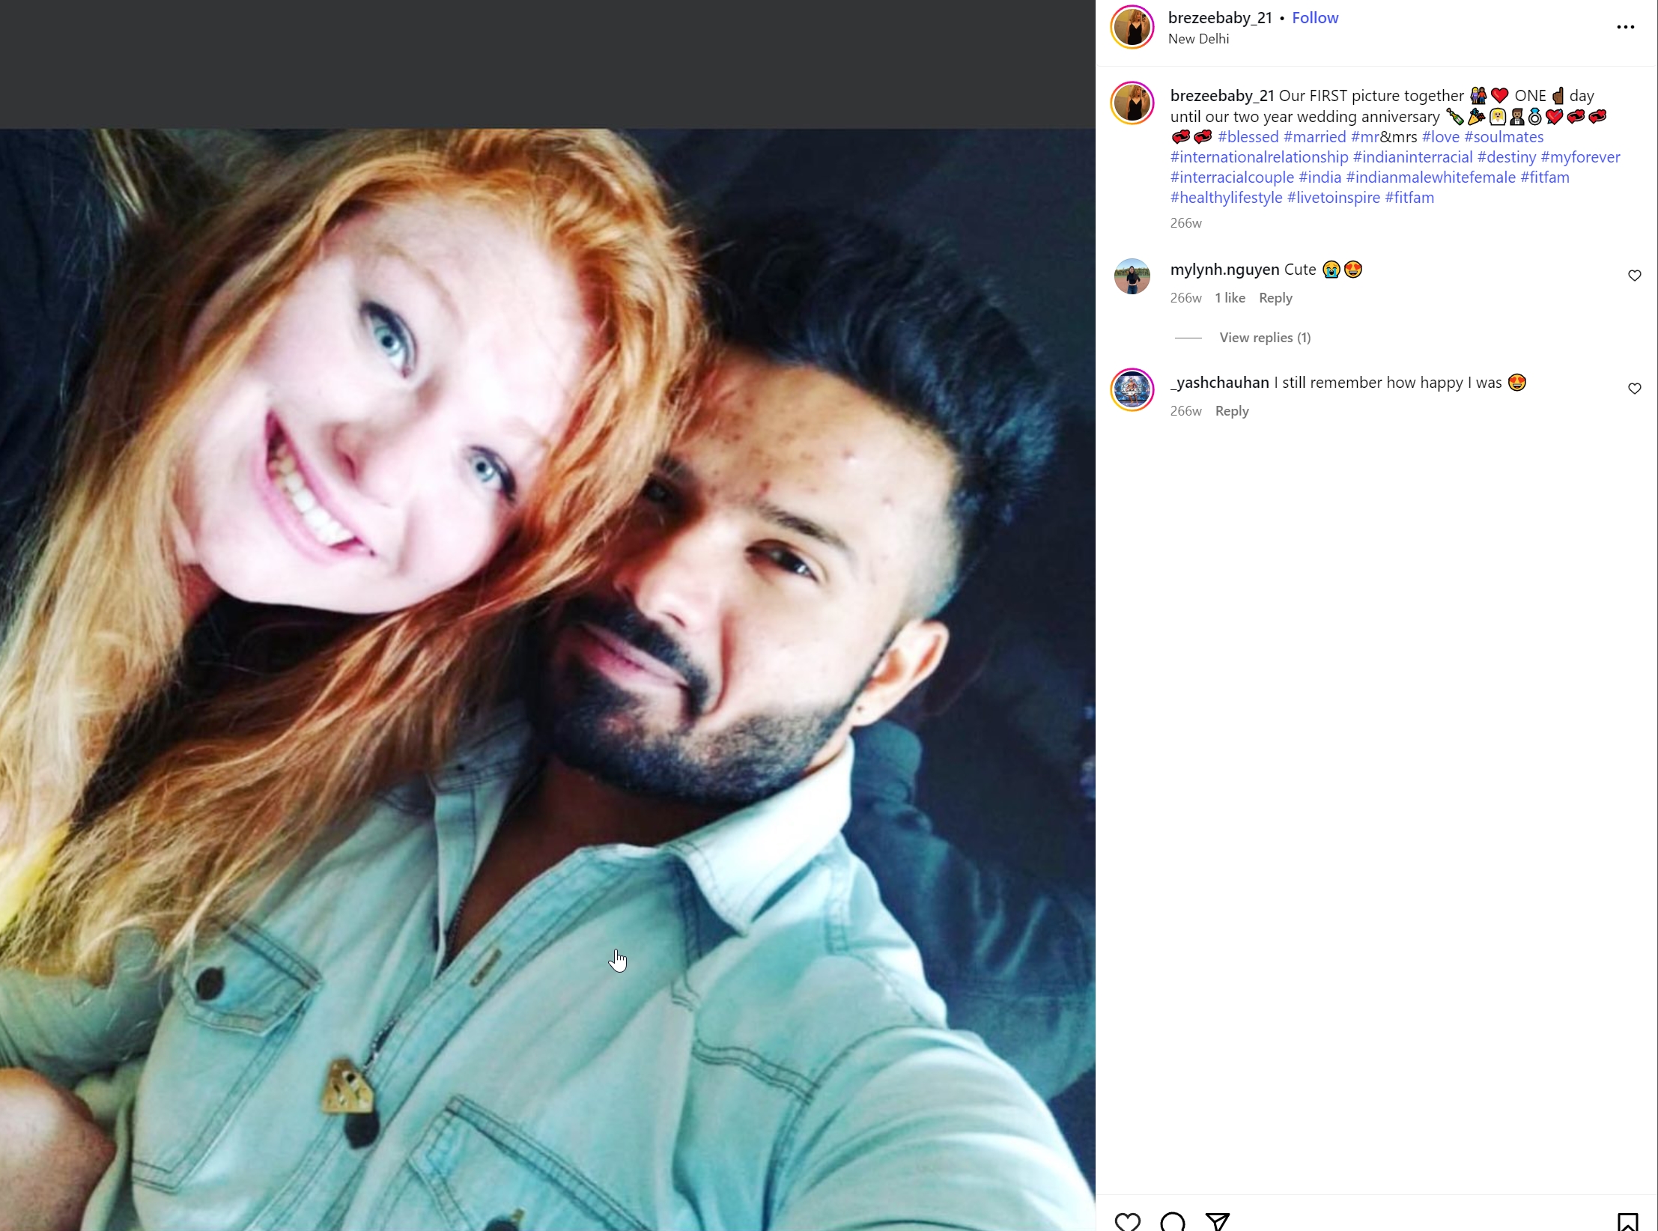This screenshot has height=1231, width=1658.
Task: Save post with bookmark icon
Action: 1627,1221
